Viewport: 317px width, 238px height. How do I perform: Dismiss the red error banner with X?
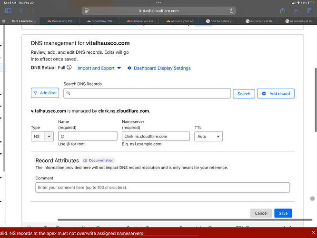[x=313, y=233]
